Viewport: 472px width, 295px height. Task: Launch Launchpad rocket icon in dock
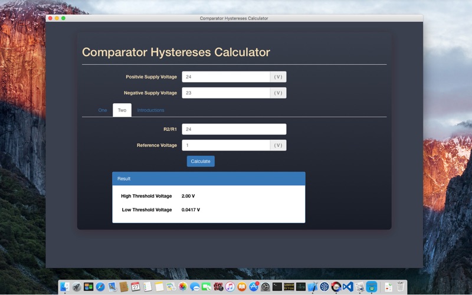pos(77,287)
